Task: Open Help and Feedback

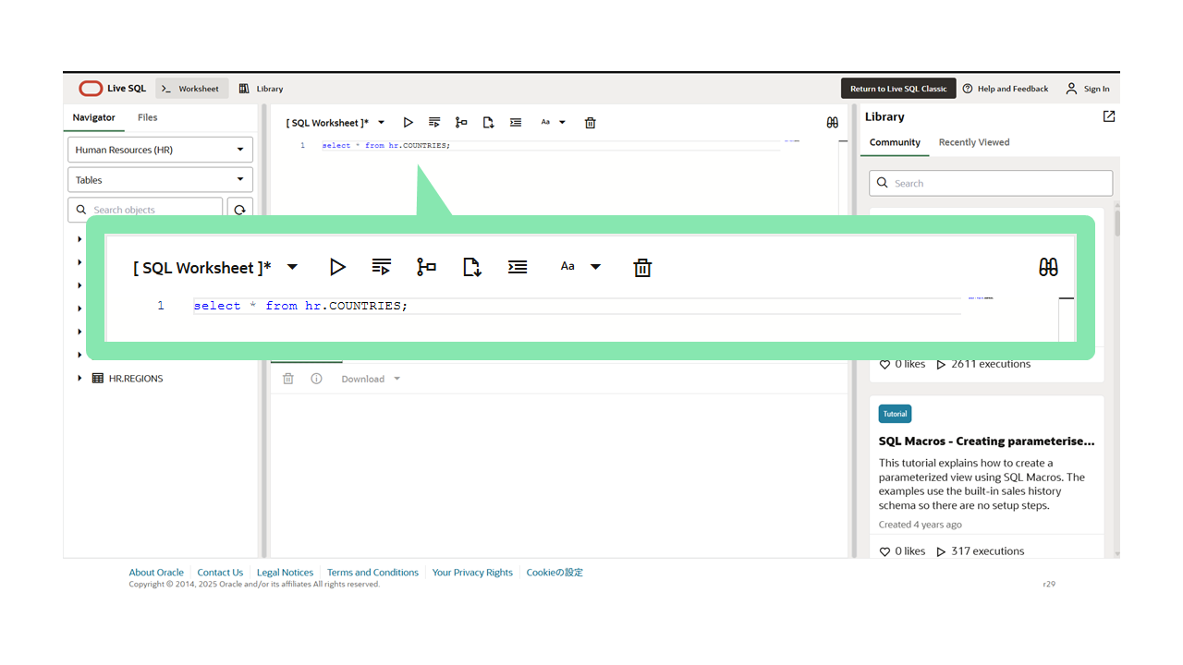Action: tap(1006, 89)
